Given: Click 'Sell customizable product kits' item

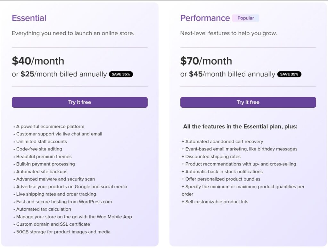Looking at the screenshot, I should (215, 202).
